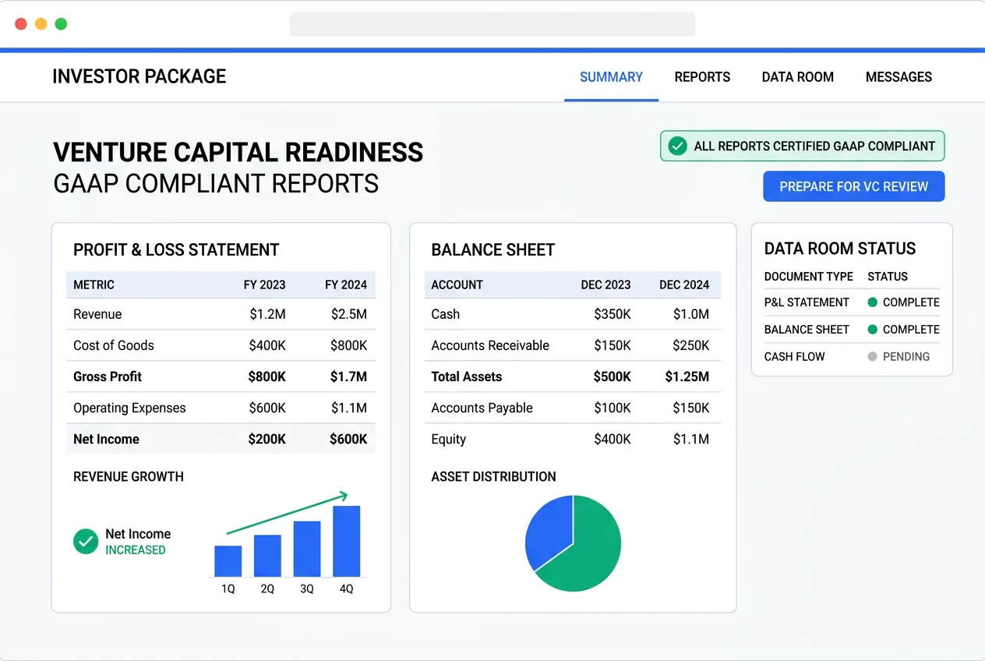Open the Messages tab
This screenshot has width=985, height=661.
pyautogui.click(x=899, y=76)
